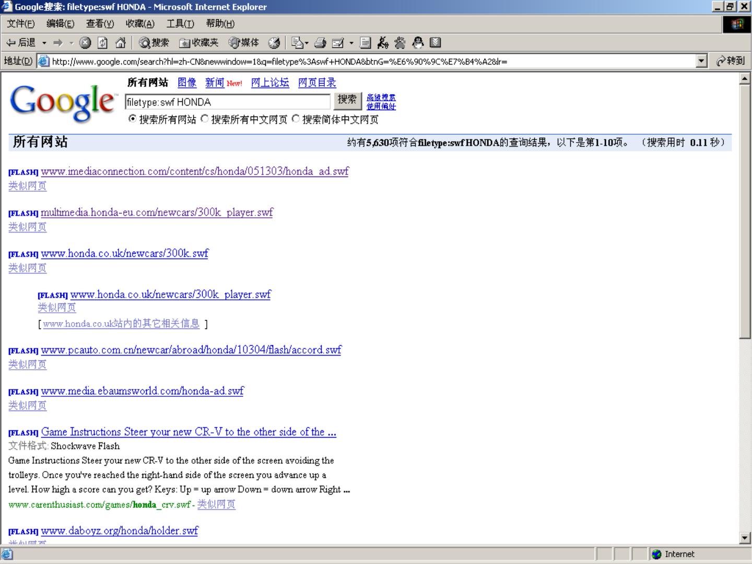Image resolution: width=752 pixels, height=564 pixels.
Task: Open the Favorites (收藏夹) panel
Action: pyautogui.click(x=198, y=43)
